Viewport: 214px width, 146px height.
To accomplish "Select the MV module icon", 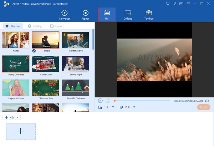I will [107, 13].
